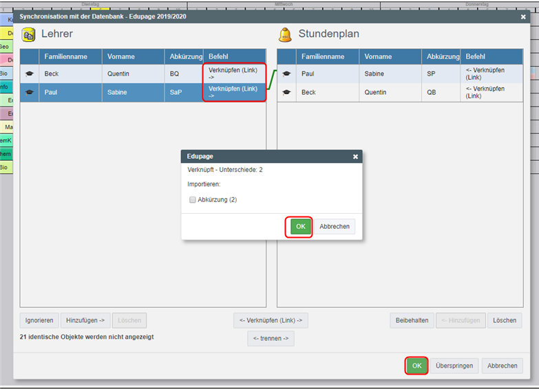Click Verknüpfen (Link) -> command in Paul row

pyautogui.click(x=235, y=92)
